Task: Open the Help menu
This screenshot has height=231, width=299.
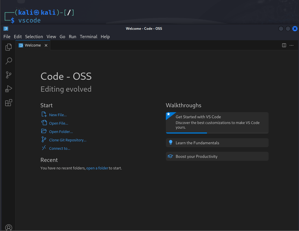Action: pyautogui.click(x=105, y=36)
